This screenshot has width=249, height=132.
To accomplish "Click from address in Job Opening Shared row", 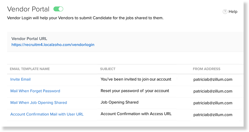I will click(x=213, y=103).
